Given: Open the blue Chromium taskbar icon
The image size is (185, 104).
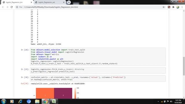Looking at the screenshot, I should tap(29, 101).
